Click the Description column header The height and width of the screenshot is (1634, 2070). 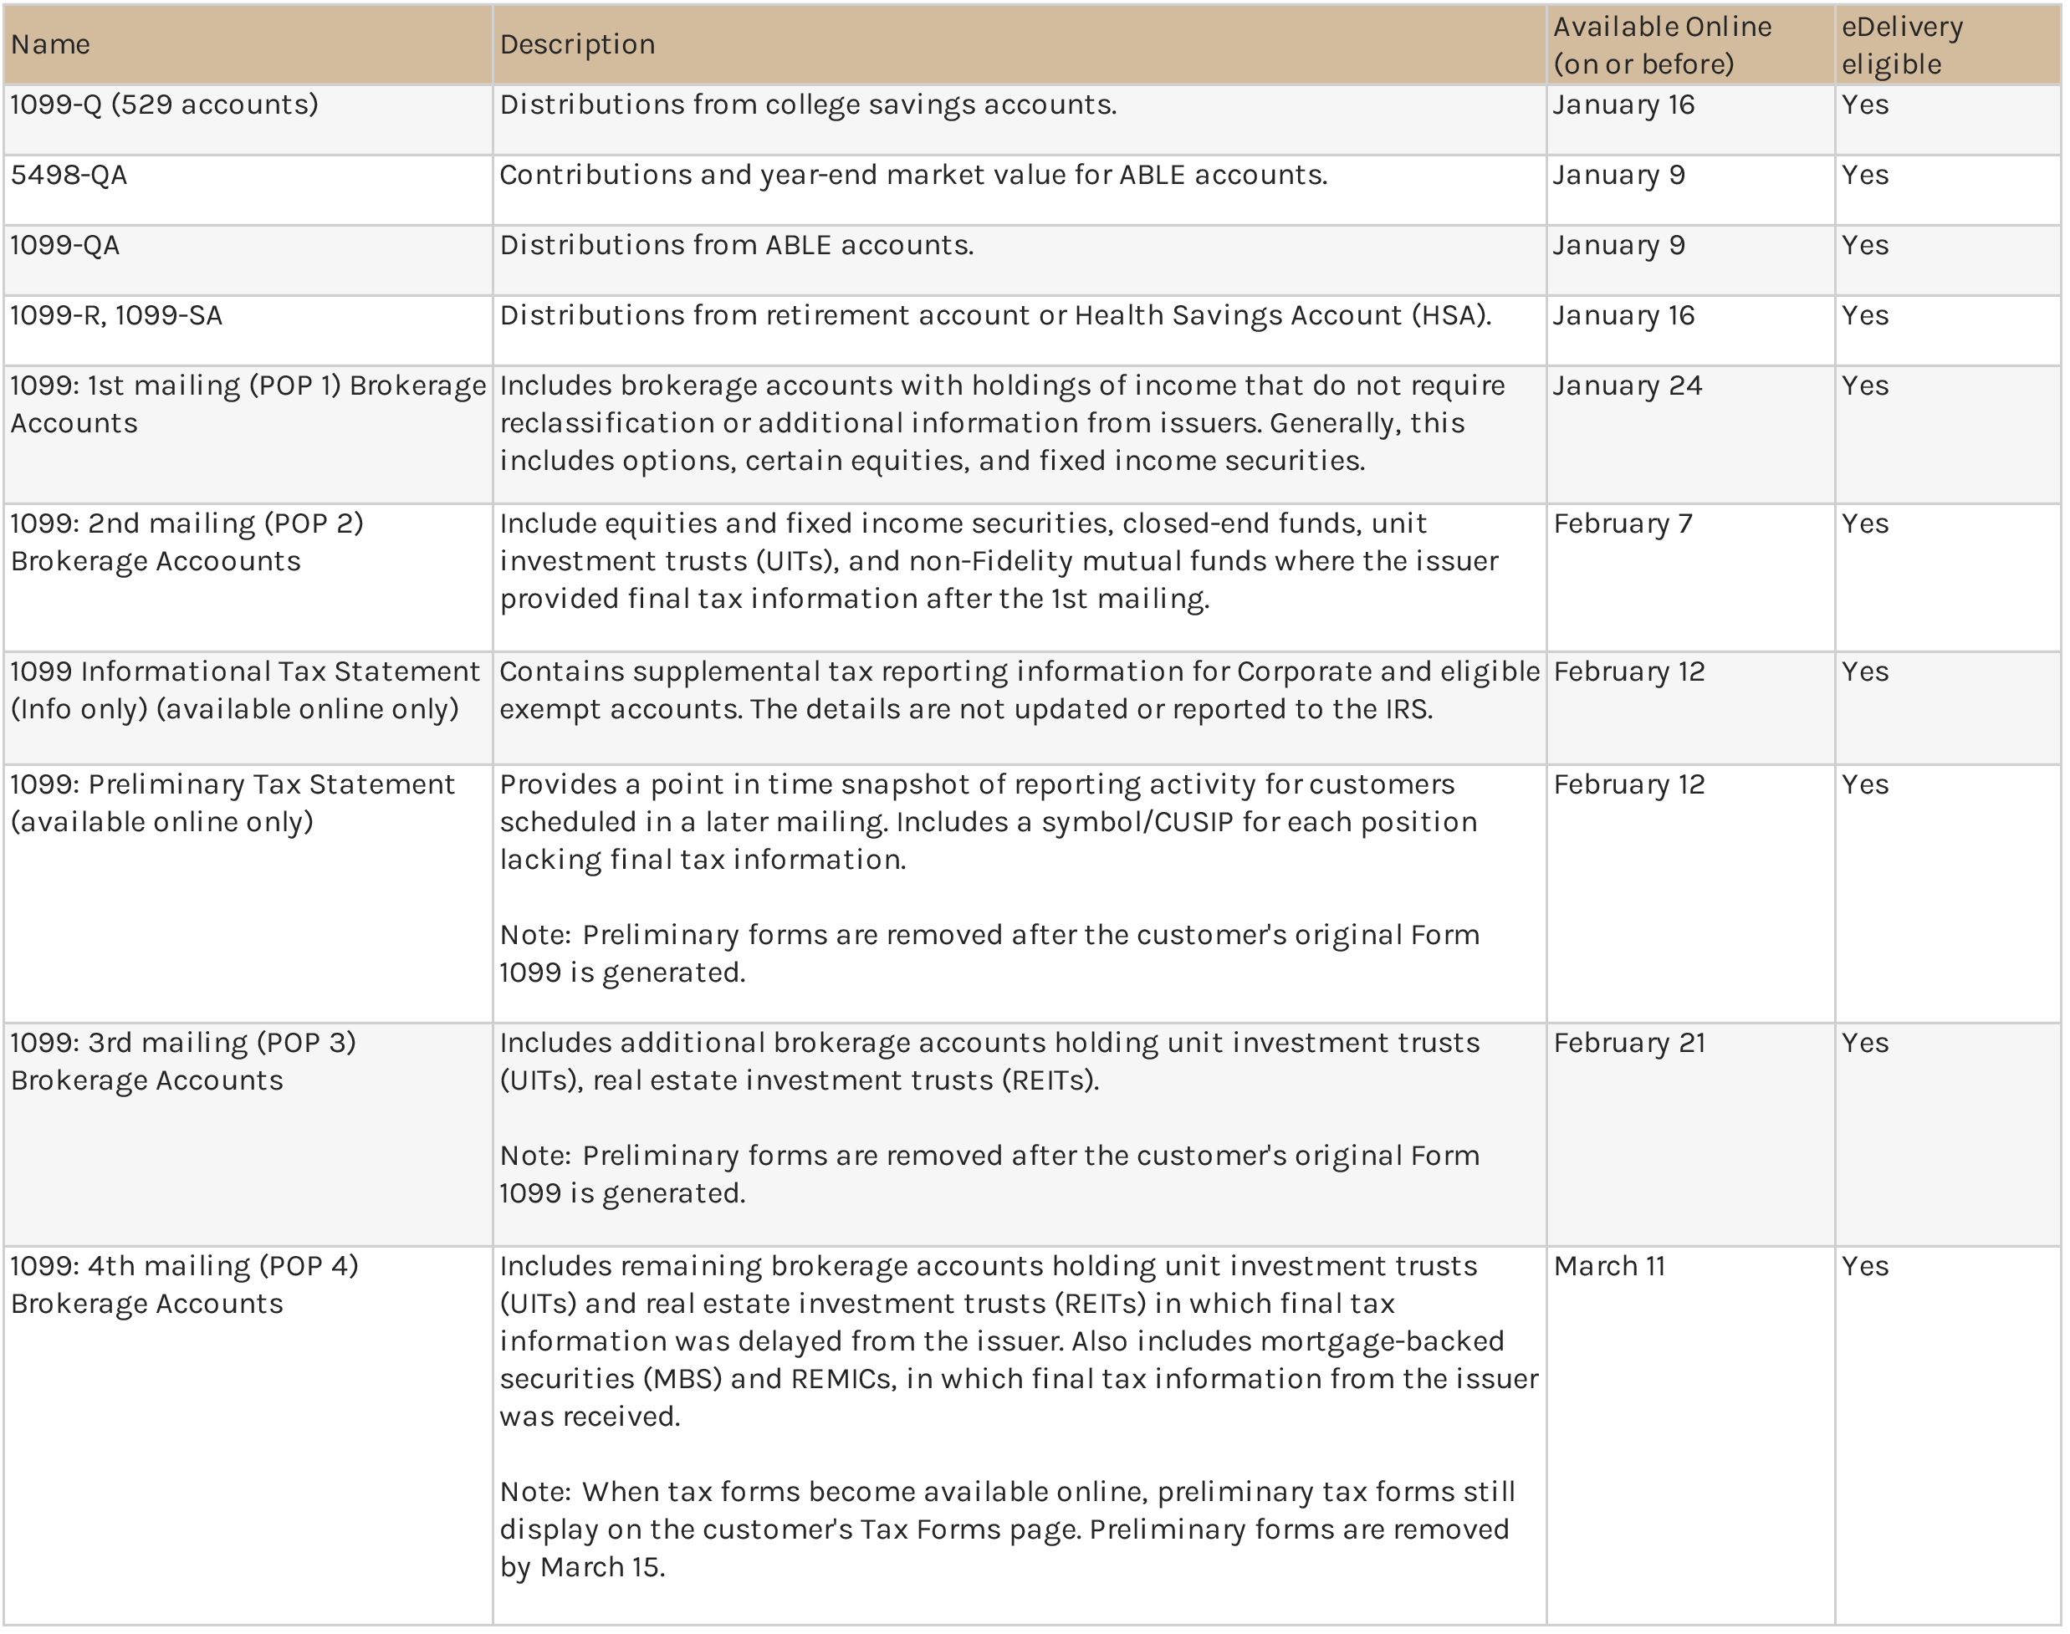577,44
